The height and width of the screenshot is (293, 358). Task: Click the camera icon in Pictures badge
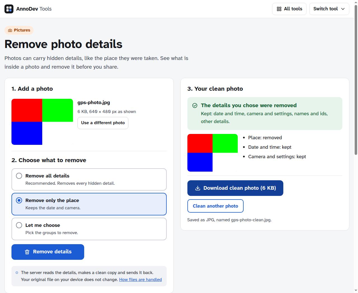(10, 30)
